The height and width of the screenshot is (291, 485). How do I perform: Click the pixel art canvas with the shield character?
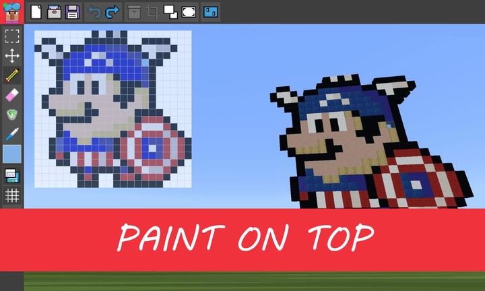coord(113,109)
